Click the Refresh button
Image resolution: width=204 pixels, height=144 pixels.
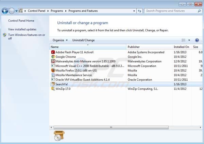140,11
